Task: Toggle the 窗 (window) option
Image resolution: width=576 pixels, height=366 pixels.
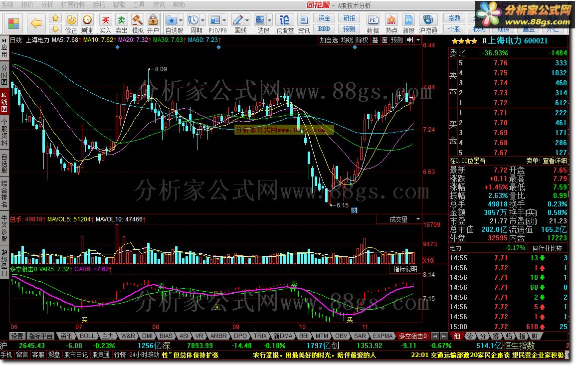Action: coord(384,40)
